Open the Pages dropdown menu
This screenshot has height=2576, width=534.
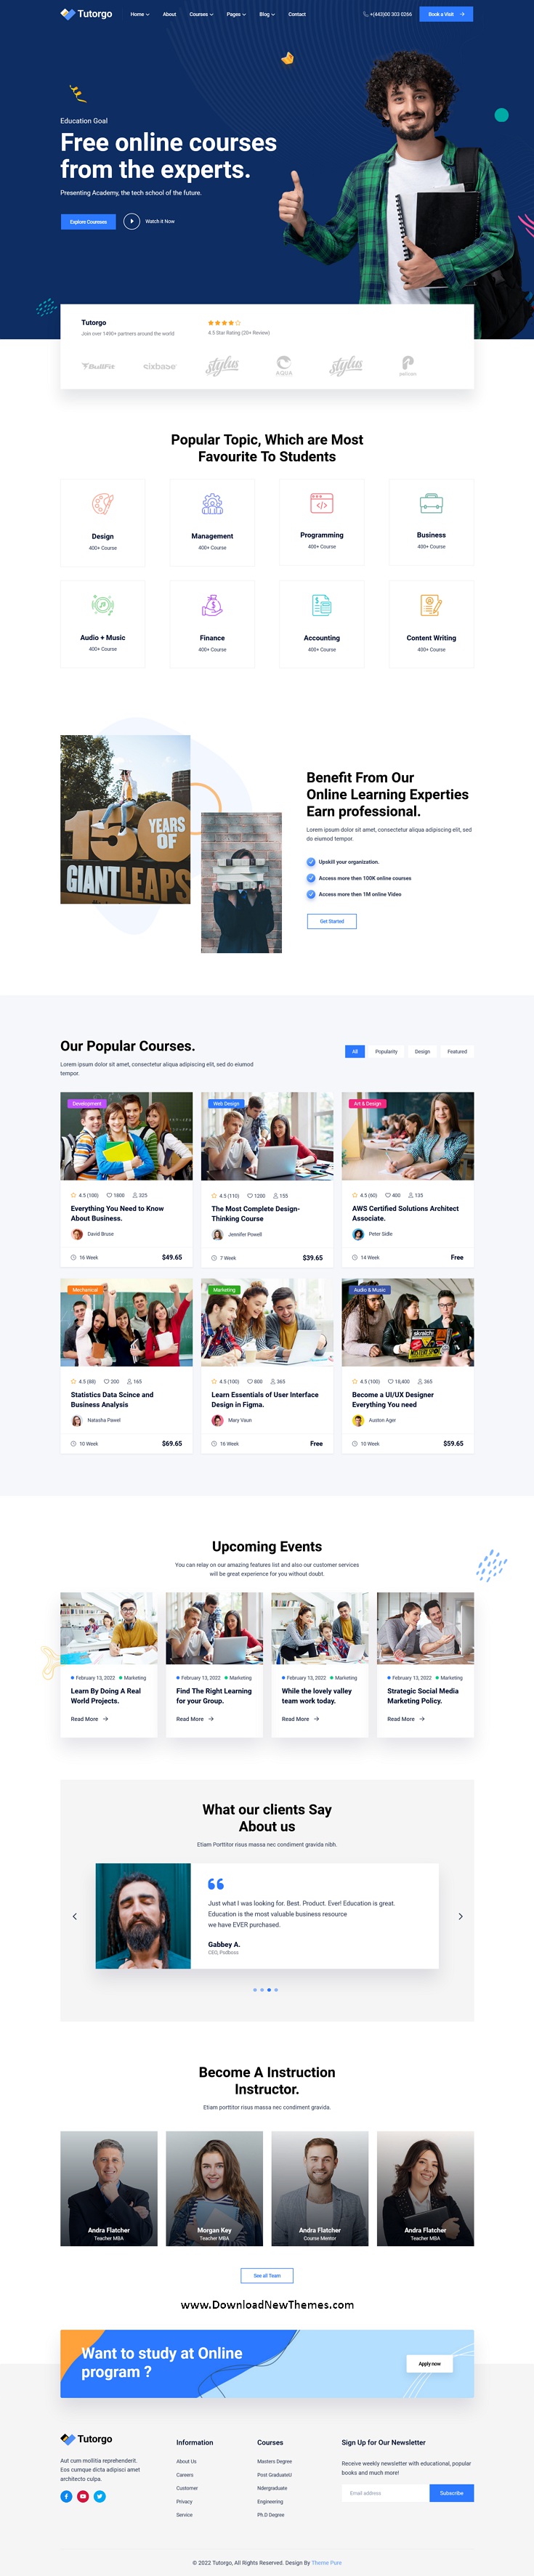point(236,14)
